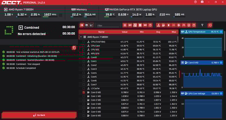
Task: Sort by the Name column header
Action: tap(101, 32)
